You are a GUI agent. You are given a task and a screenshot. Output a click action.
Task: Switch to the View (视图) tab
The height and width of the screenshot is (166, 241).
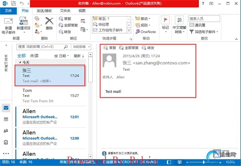tap(82, 11)
